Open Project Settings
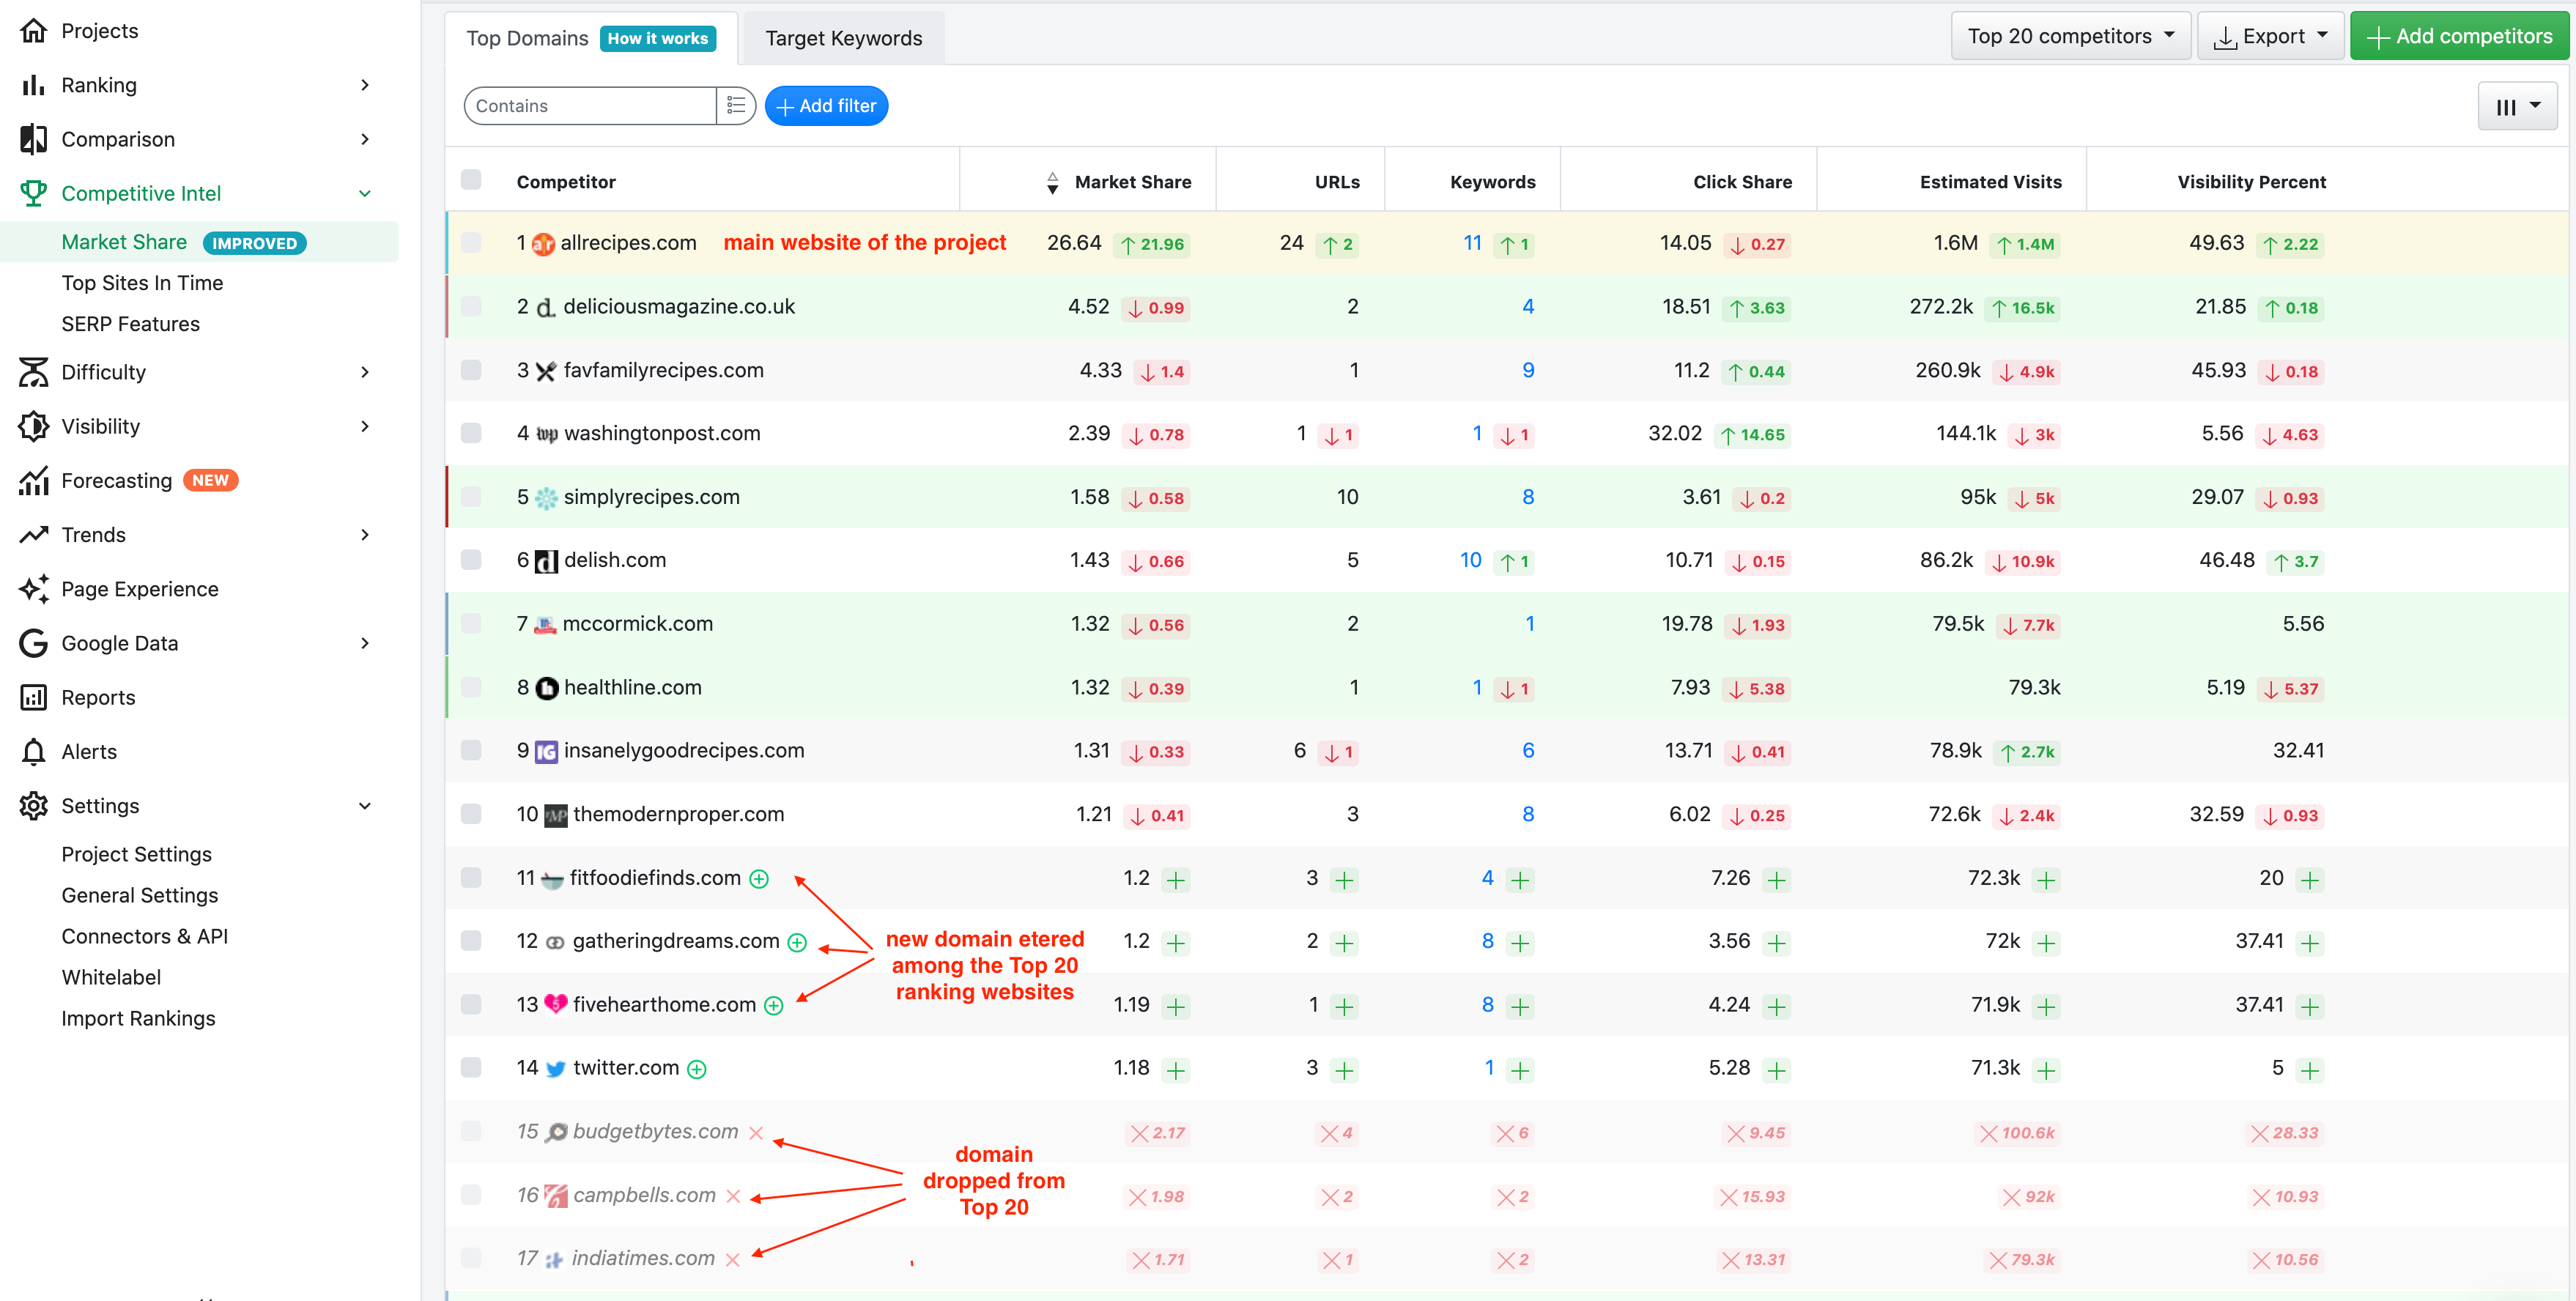 (x=136, y=854)
